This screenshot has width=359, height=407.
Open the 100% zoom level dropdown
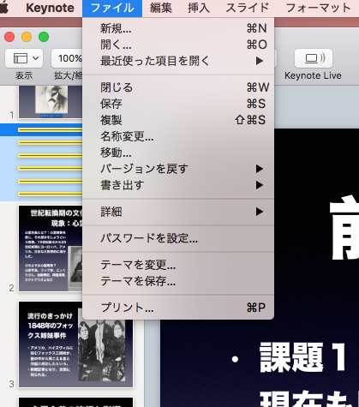[68, 58]
